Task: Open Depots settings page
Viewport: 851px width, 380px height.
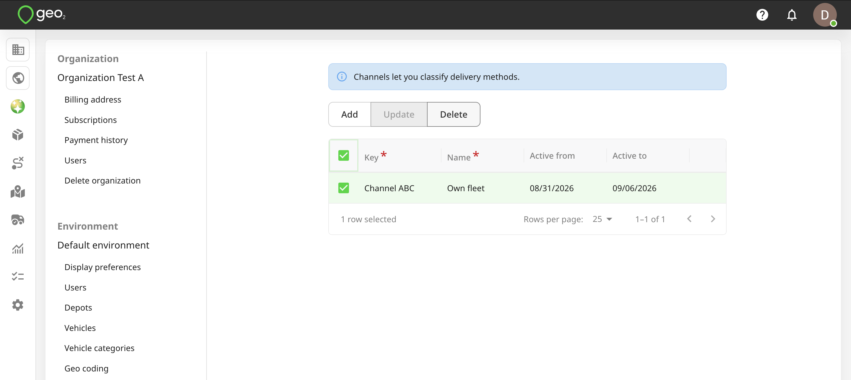Action: tap(78, 307)
